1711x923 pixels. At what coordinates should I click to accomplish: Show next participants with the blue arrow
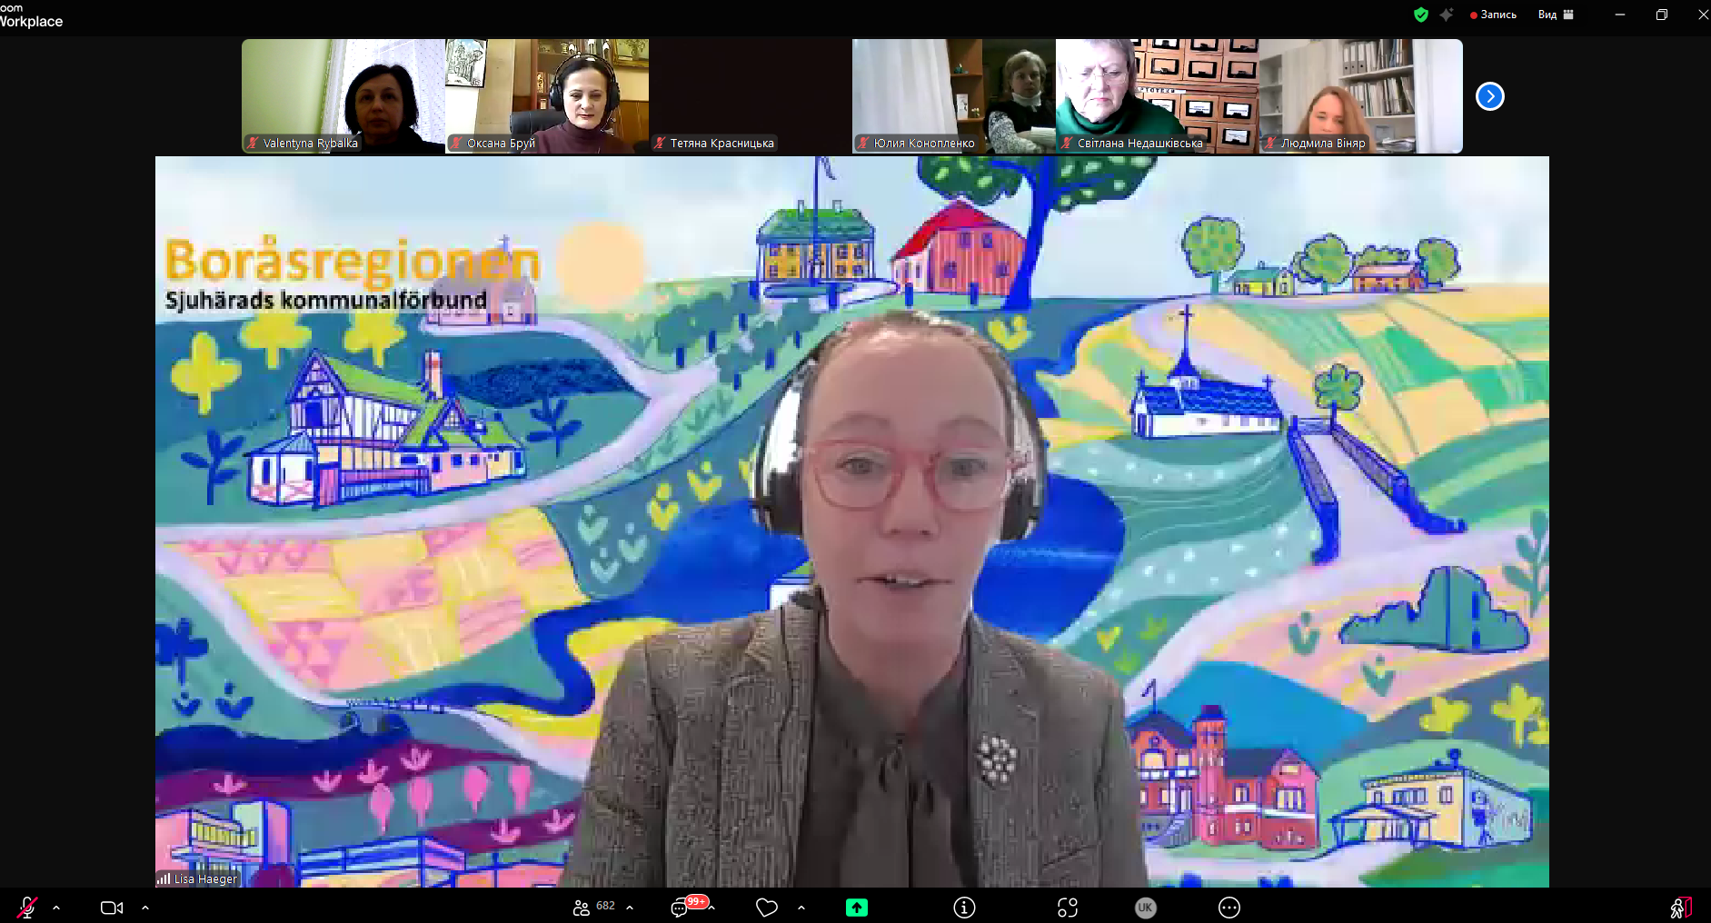[x=1490, y=96]
